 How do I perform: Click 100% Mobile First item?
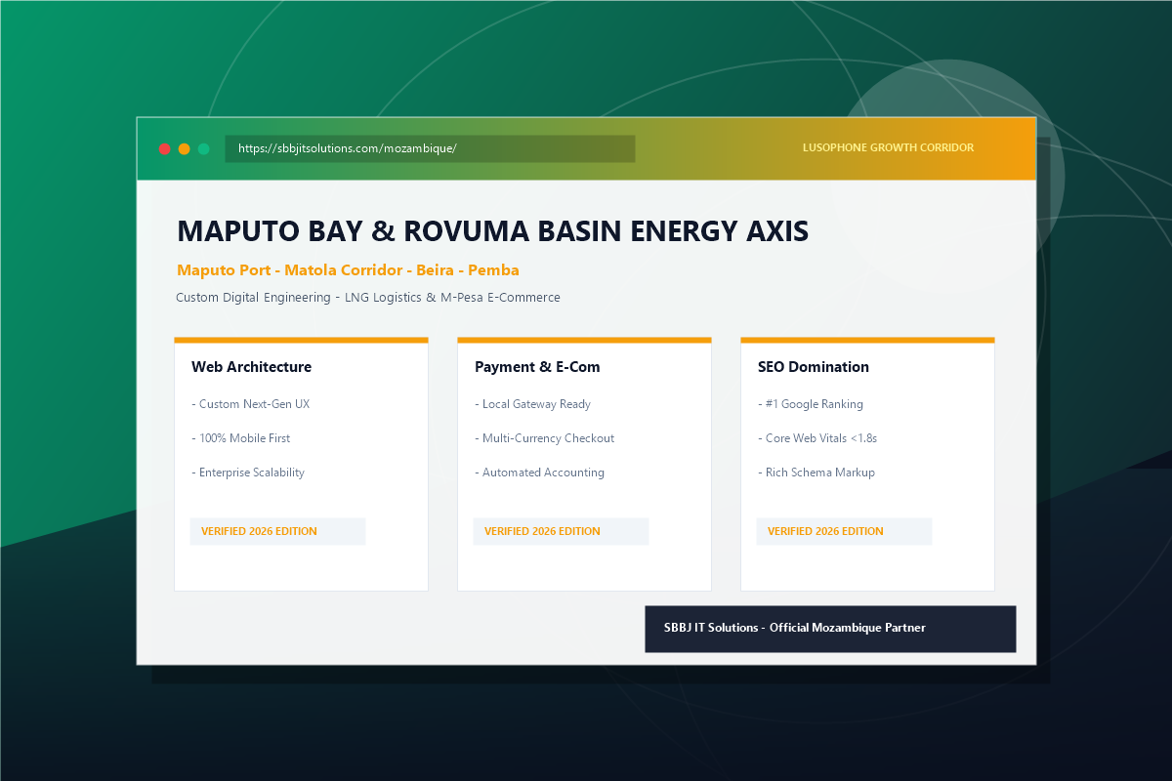(x=240, y=438)
